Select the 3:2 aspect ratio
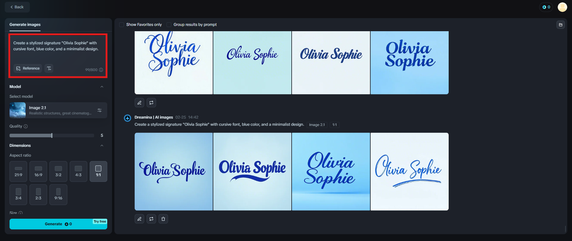The width and height of the screenshot is (572, 241). [x=58, y=171]
